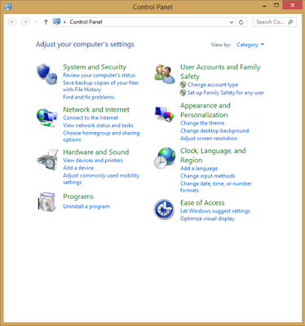This screenshot has width=305, height=326.
Task: Click Optimize visual display
Action: (207, 218)
